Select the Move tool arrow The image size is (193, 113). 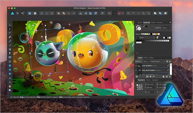click(10, 25)
